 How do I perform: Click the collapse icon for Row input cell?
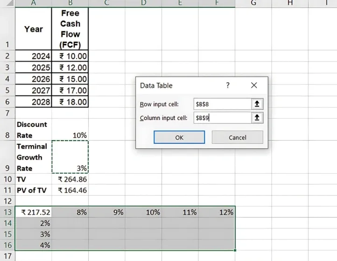pyautogui.click(x=257, y=104)
